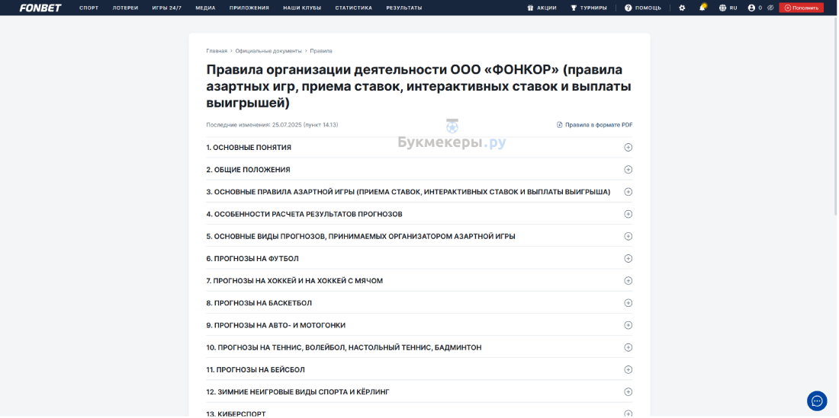Open Акции with gift icon
Screen dimensions: 839x418
point(542,8)
